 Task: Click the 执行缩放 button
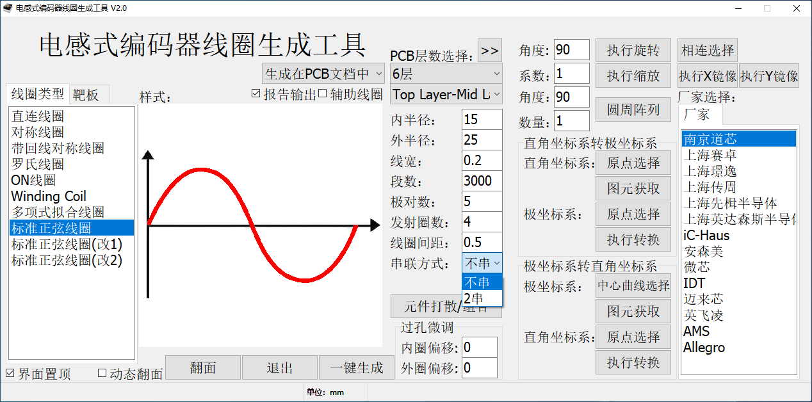(x=633, y=76)
